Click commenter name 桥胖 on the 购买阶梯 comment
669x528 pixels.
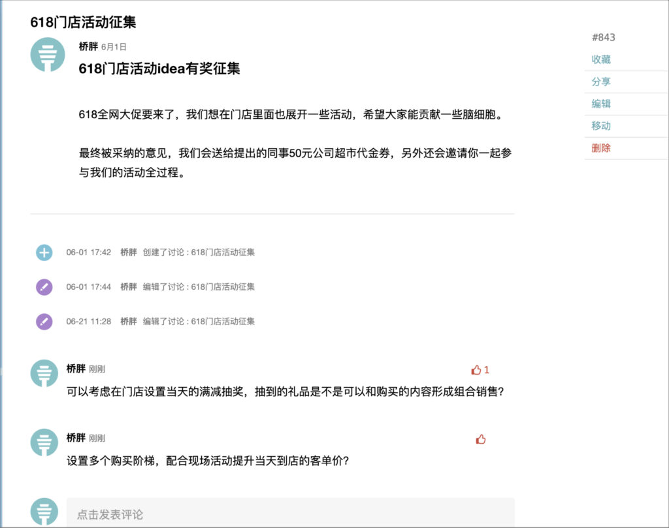(x=76, y=437)
